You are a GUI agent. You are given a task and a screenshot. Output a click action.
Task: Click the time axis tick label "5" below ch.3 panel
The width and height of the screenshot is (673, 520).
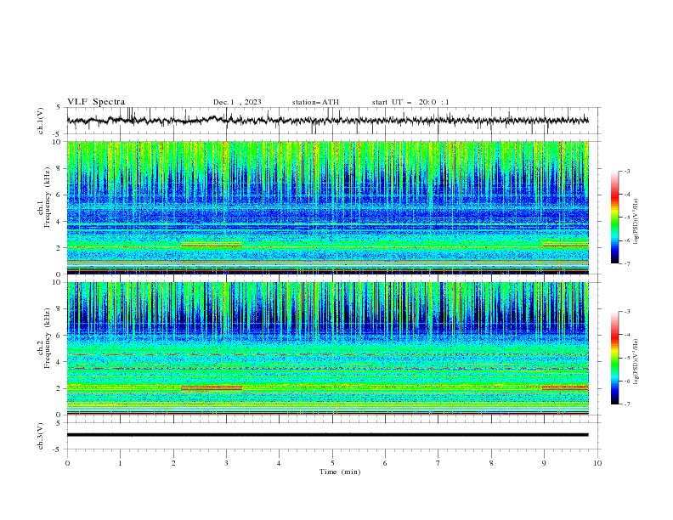(332, 463)
